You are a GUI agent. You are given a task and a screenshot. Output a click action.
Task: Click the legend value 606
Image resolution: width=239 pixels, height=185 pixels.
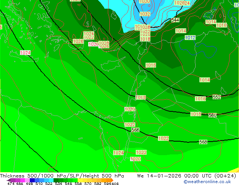[115, 183]
